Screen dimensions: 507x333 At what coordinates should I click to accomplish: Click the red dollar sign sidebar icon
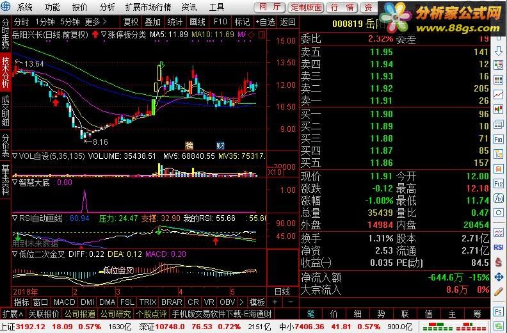pyautogui.click(x=498, y=262)
